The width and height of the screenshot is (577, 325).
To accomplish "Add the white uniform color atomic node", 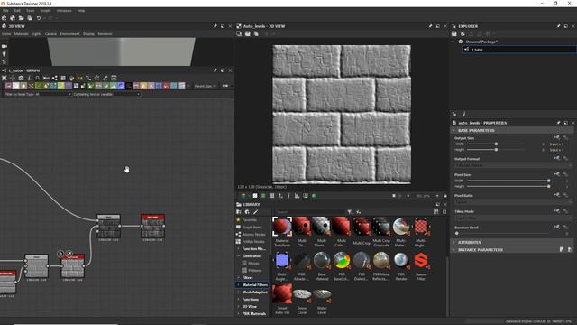I will tap(16, 86).
